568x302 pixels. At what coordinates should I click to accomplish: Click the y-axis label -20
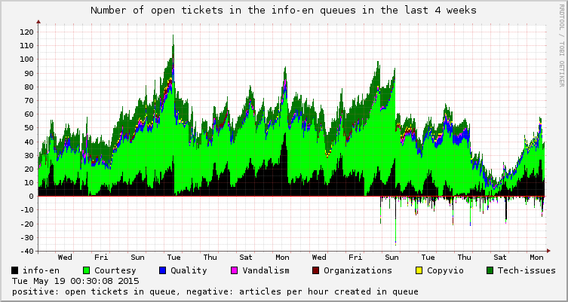(x=26, y=224)
